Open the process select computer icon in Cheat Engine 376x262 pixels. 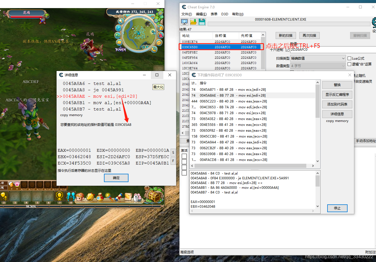click(184, 22)
